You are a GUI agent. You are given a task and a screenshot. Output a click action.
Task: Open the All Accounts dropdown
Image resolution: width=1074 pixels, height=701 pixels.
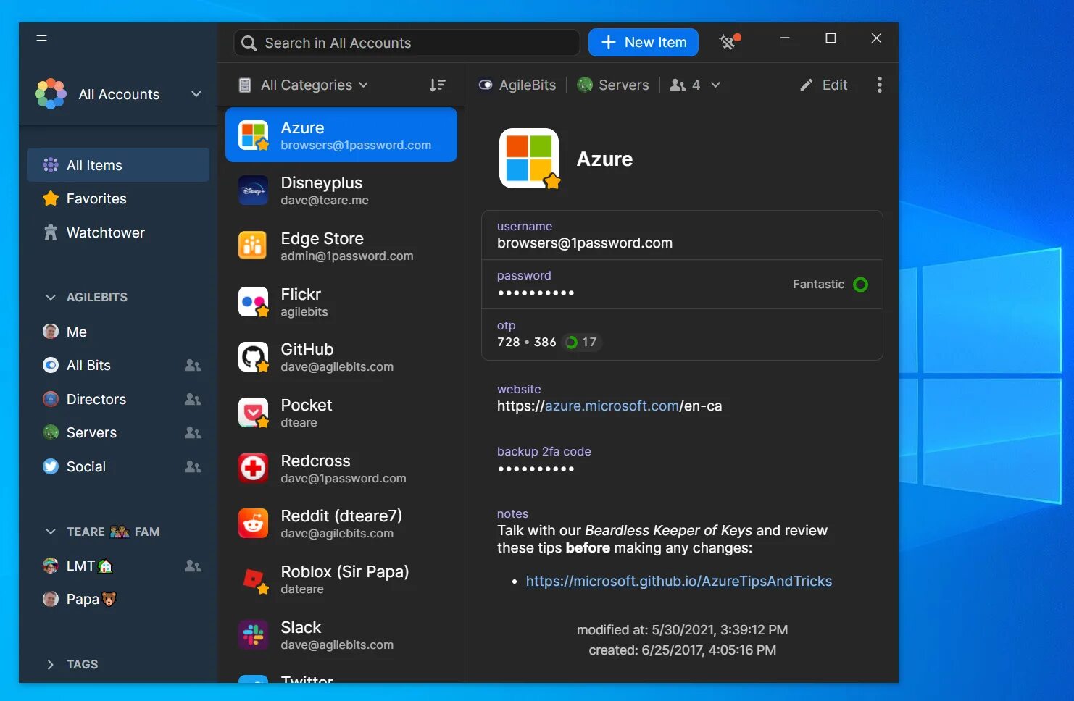pos(196,93)
